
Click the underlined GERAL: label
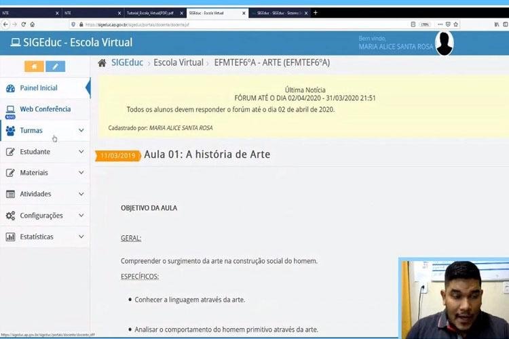coord(131,238)
